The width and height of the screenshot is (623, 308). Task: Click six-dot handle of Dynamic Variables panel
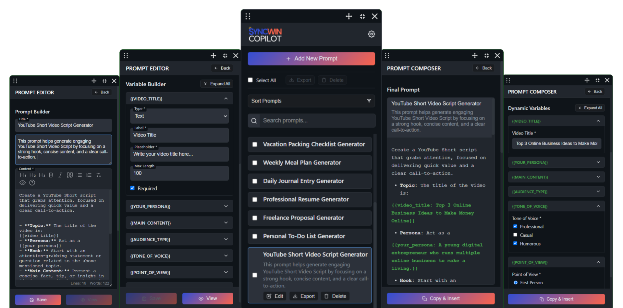508,80
